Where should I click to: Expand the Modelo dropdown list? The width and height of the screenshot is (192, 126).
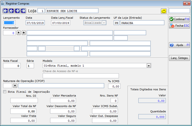(149, 66)
